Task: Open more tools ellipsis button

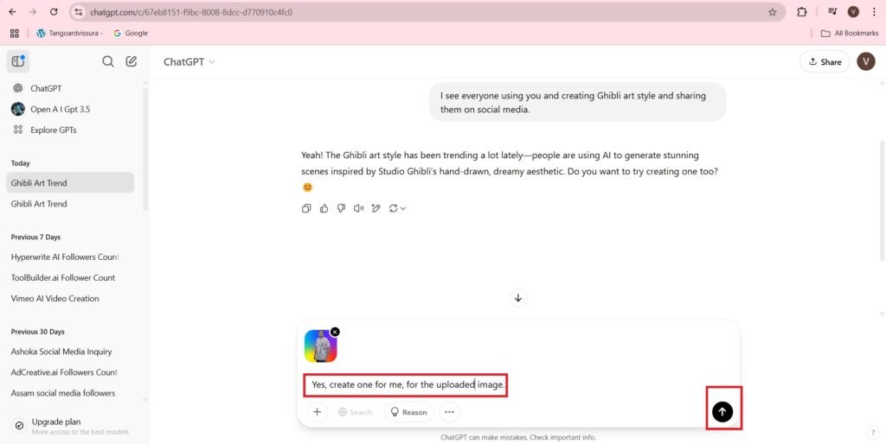Action: [x=449, y=412]
